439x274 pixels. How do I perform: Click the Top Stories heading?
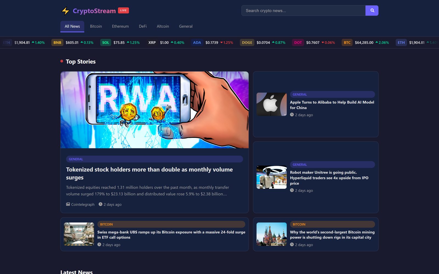click(x=81, y=61)
